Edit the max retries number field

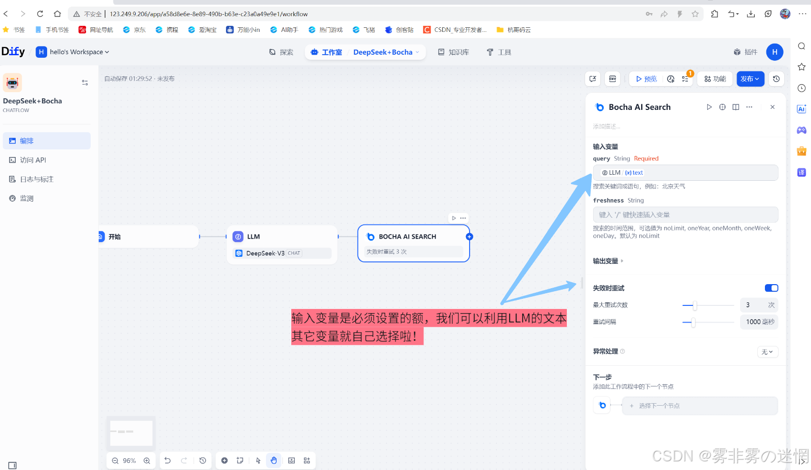[x=759, y=305]
